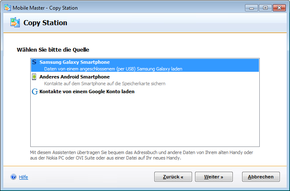Click empty area of source list

click(x=145, y=122)
